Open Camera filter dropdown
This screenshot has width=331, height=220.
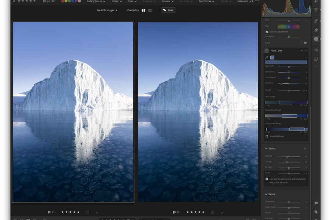168,1
